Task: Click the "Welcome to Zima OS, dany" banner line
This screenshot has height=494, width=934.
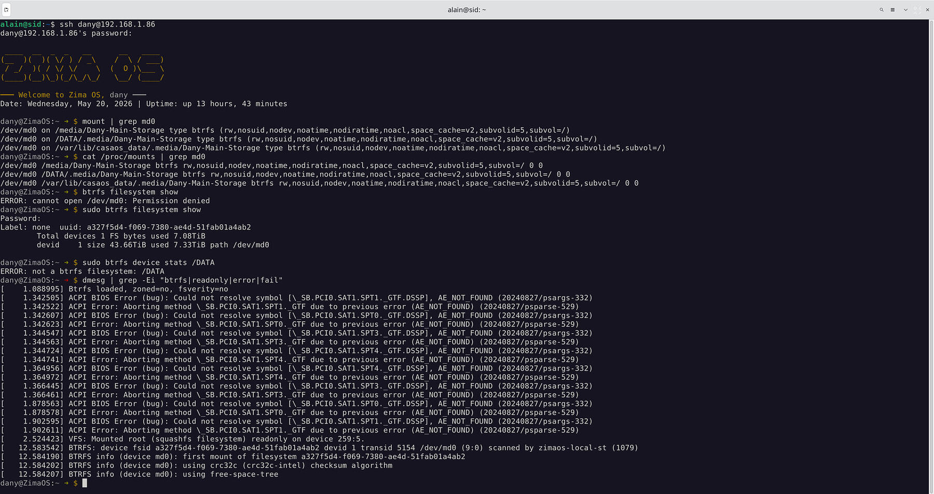Action: 73,95
